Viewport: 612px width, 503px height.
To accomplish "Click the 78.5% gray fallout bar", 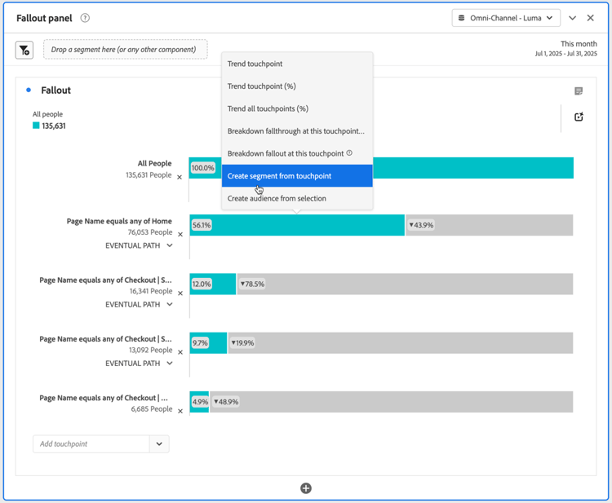I will click(405, 284).
